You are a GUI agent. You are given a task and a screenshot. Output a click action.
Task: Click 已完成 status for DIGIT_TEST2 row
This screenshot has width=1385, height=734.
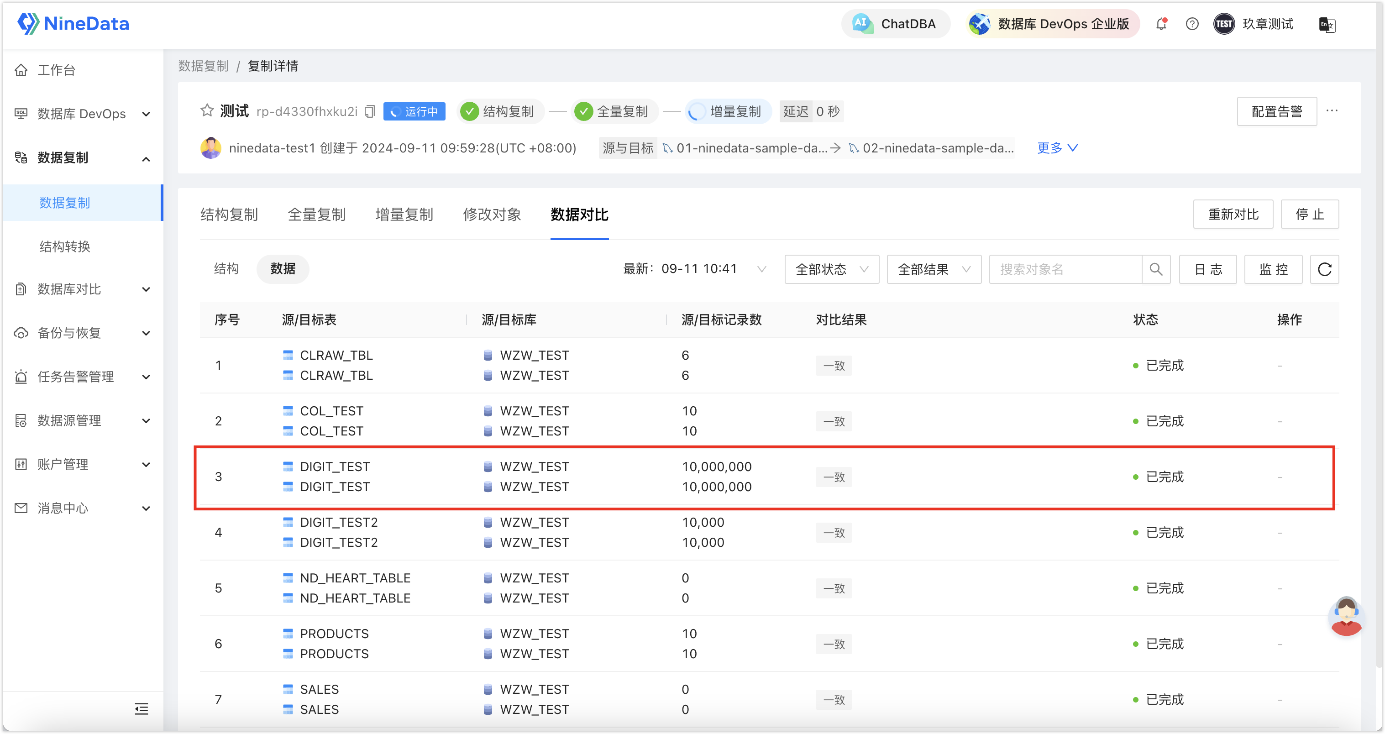(x=1165, y=533)
